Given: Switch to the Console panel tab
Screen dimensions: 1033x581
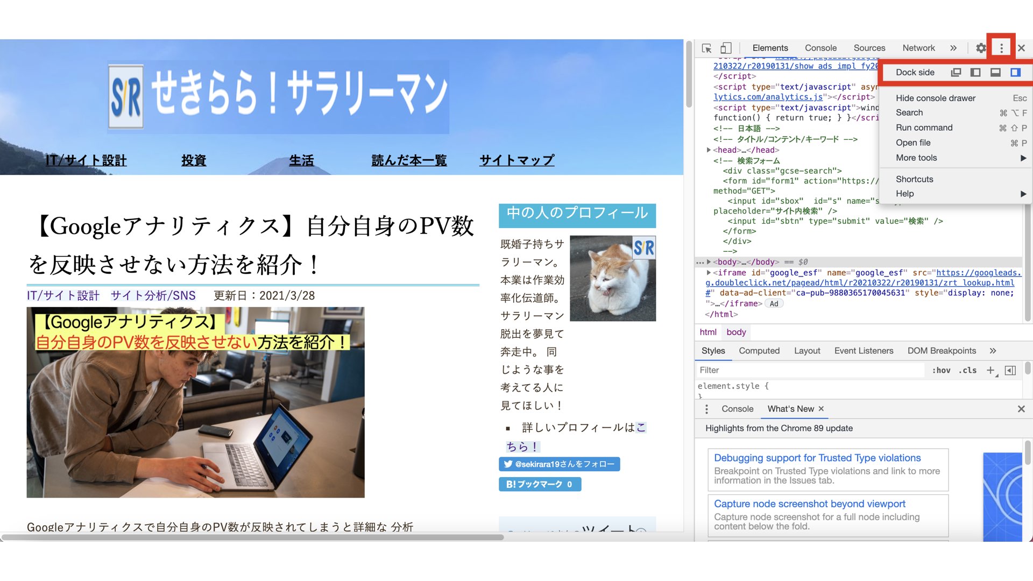Looking at the screenshot, I should 820,48.
